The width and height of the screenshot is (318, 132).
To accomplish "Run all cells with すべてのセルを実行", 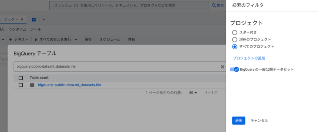I will click(53, 39).
